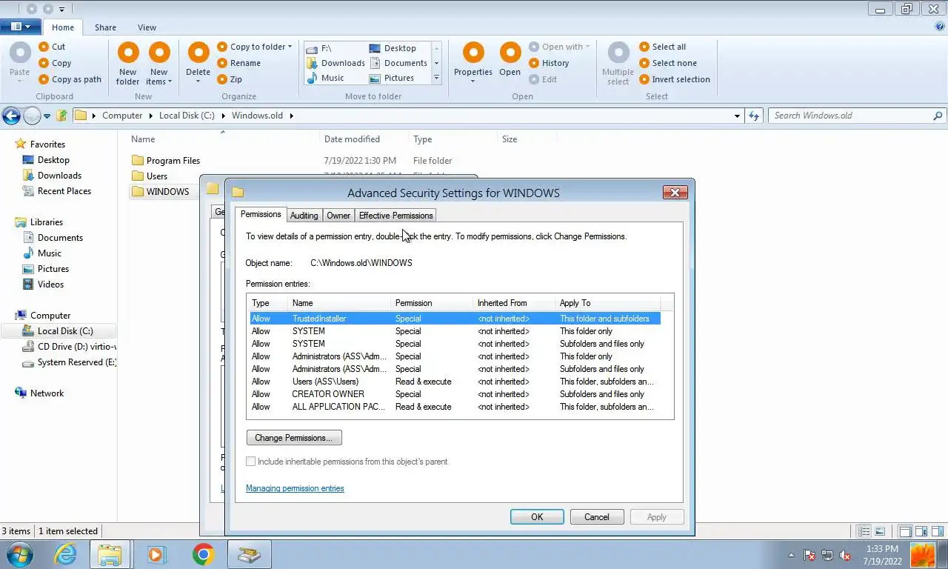Click the Properties ribbon button

(x=473, y=64)
